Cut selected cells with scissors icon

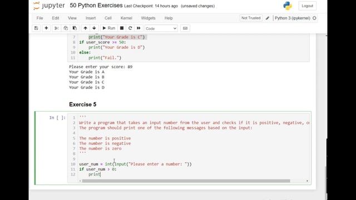point(56,28)
